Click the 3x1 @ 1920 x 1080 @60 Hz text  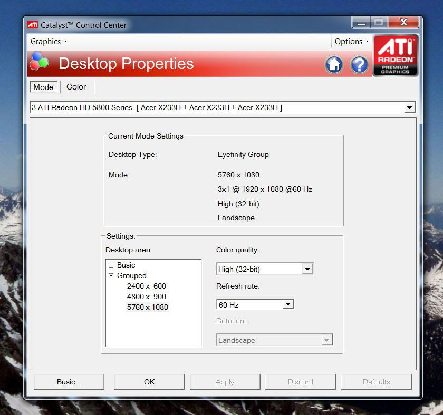tap(265, 189)
